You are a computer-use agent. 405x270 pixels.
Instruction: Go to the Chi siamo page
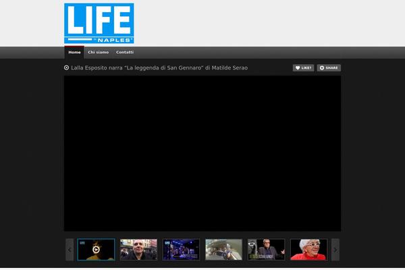[x=98, y=52]
